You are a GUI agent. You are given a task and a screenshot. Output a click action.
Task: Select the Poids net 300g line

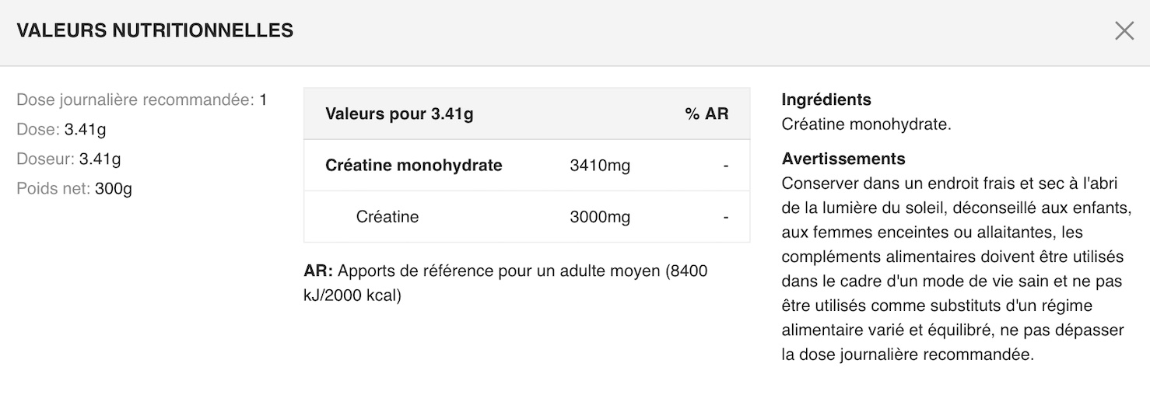74,189
